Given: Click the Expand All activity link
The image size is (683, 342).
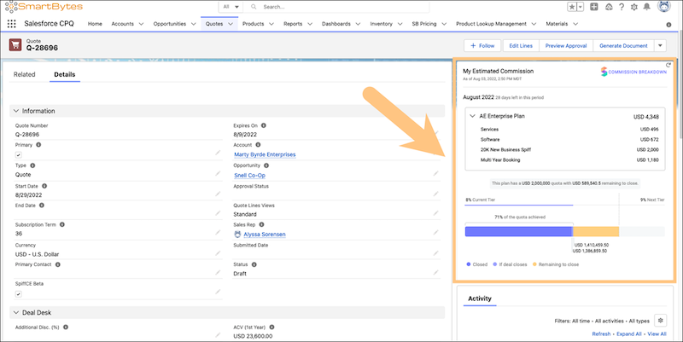Looking at the screenshot, I should pos(629,333).
